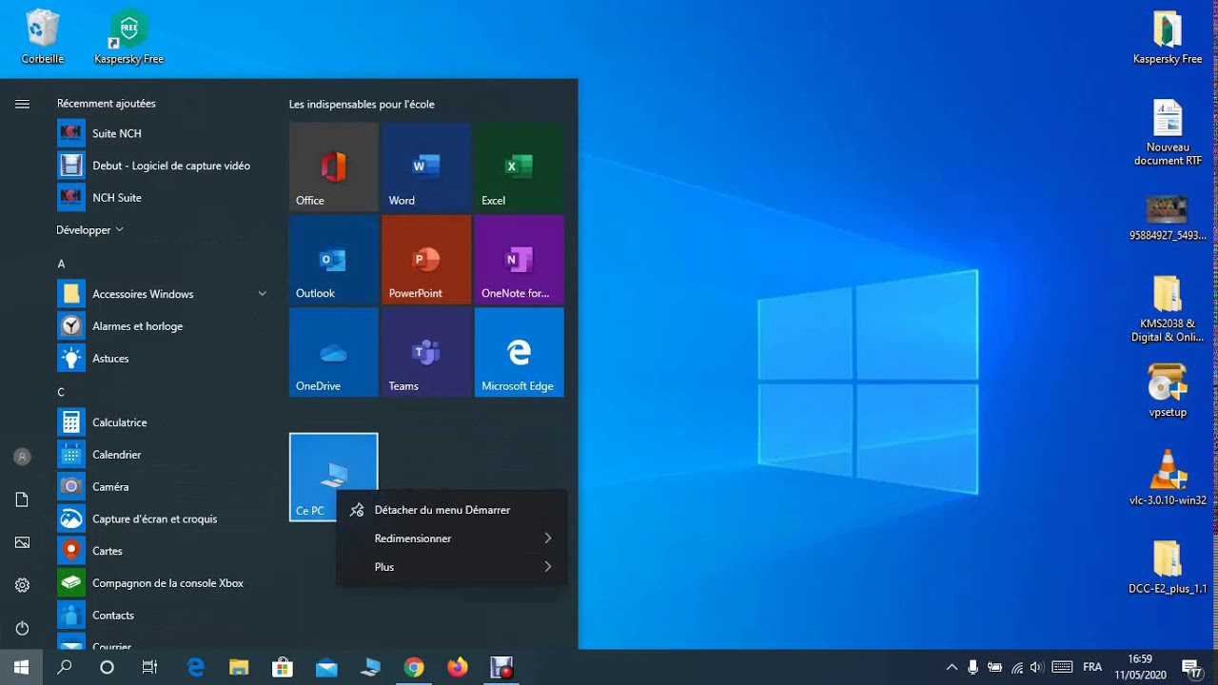This screenshot has width=1218, height=685.
Task: Show hidden system tray icons
Action: pyautogui.click(x=952, y=667)
